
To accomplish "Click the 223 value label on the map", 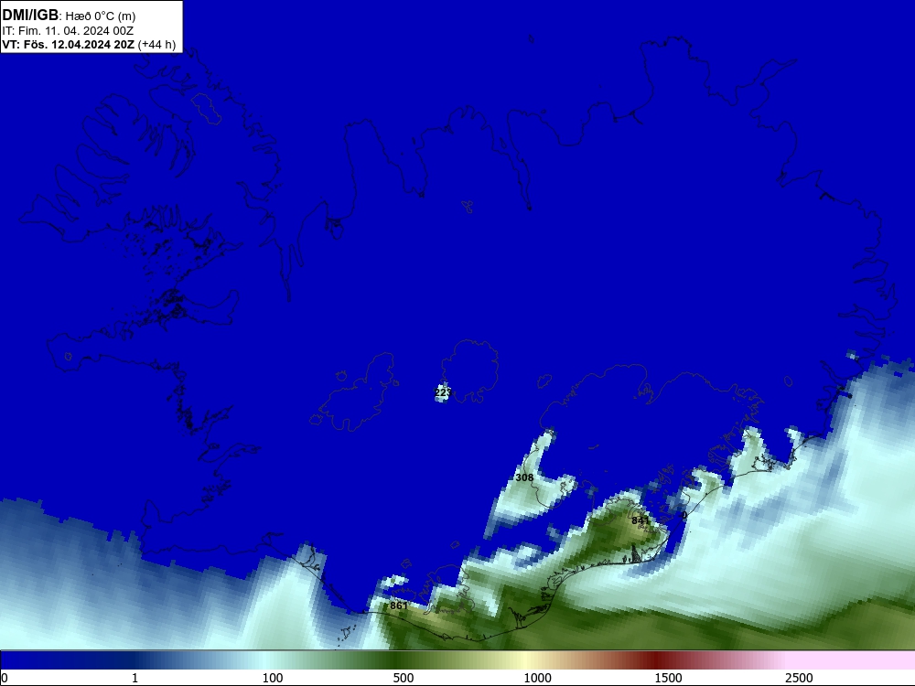I will [443, 392].
